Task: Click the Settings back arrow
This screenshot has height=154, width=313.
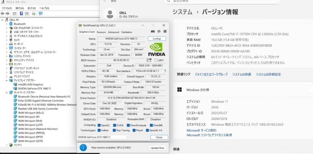Action: tap(105, 1)
